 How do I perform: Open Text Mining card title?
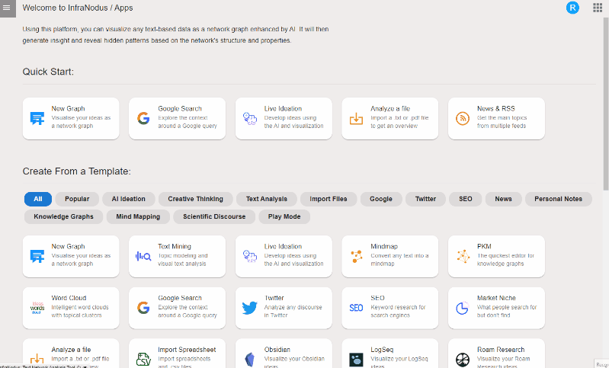coord(175,247)
